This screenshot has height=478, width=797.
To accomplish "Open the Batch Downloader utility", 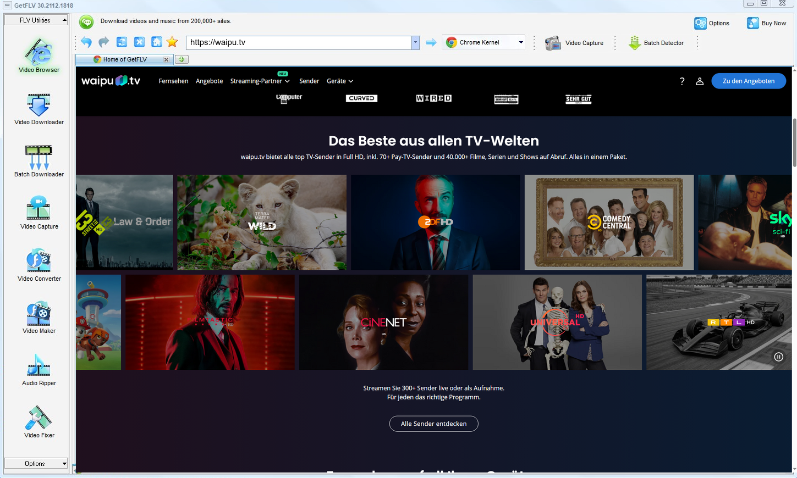I will pyautogui.click(x=39, y=160).
